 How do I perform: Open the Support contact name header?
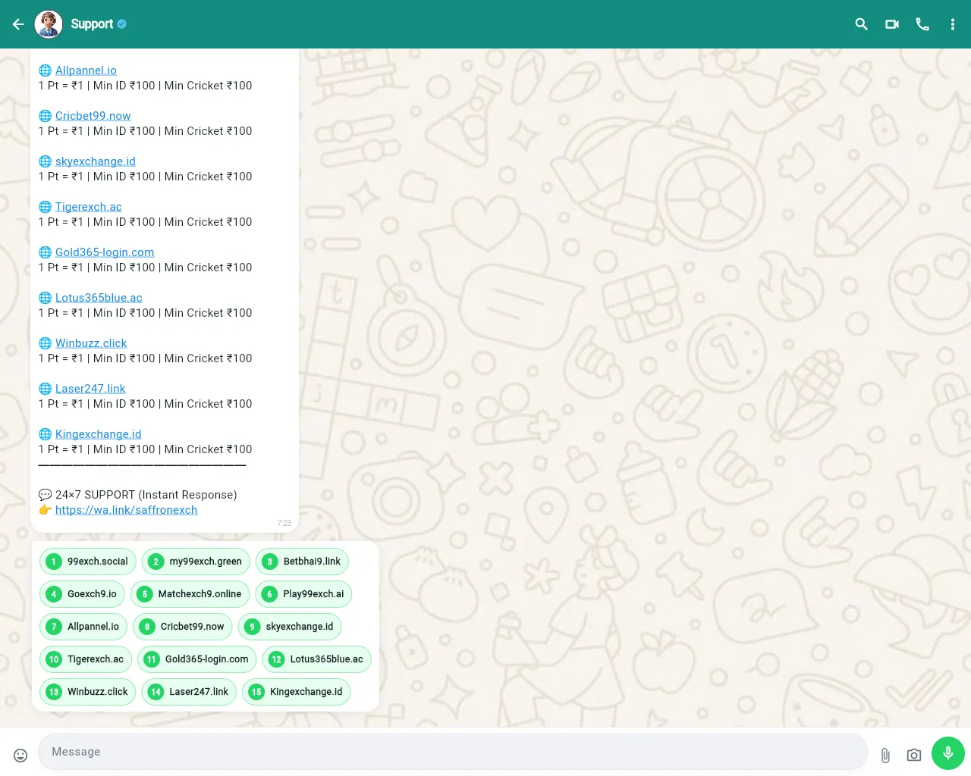(92, 24)
